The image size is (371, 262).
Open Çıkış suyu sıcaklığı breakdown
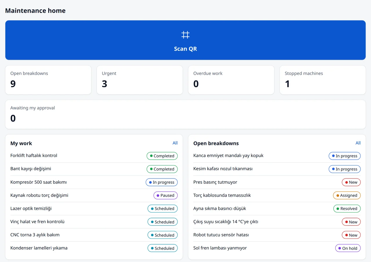277,222
